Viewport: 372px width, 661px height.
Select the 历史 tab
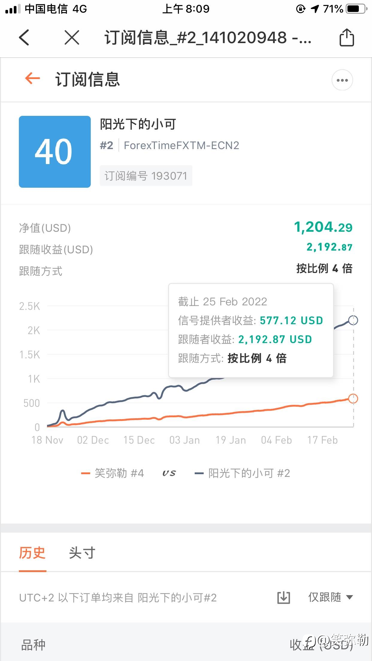coord(32,553)
